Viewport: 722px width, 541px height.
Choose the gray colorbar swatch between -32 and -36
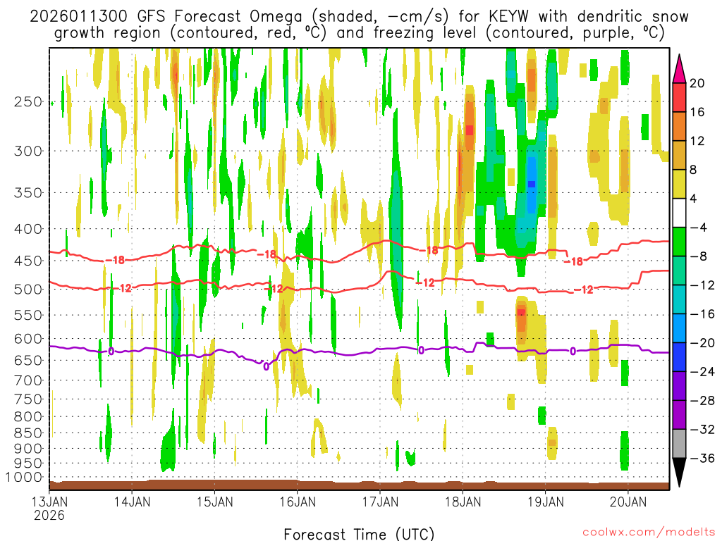(680, 444)
